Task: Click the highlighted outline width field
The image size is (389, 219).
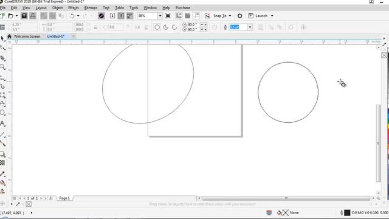Action: click(x=238, y=27)
